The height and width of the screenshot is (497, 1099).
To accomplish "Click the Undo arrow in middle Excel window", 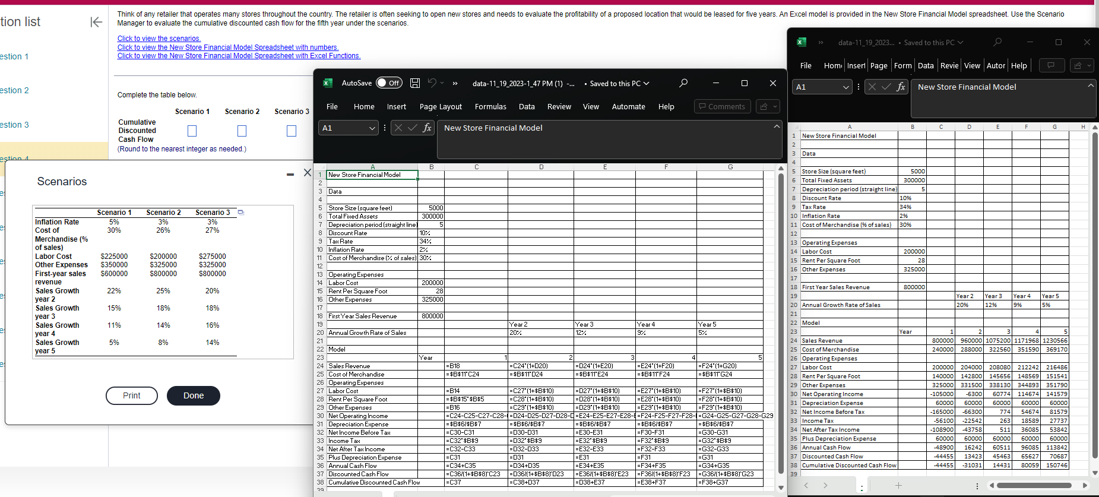I will click(x=432, y=83).
